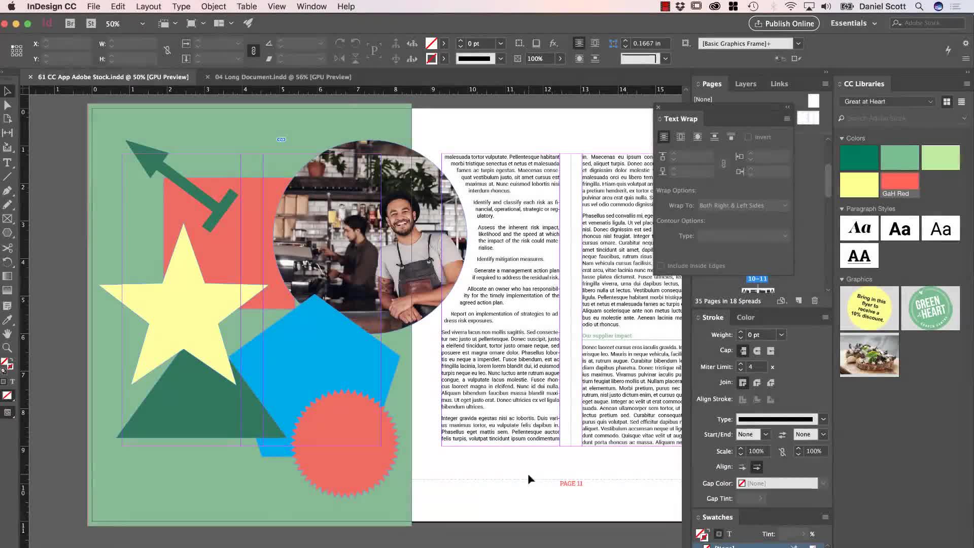
Task: Open the zoom level 50% dropdown
Action: (x=143, y=24)
